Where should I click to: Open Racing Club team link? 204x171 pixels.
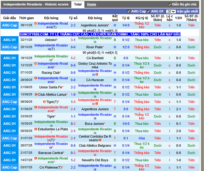[51, 73]
